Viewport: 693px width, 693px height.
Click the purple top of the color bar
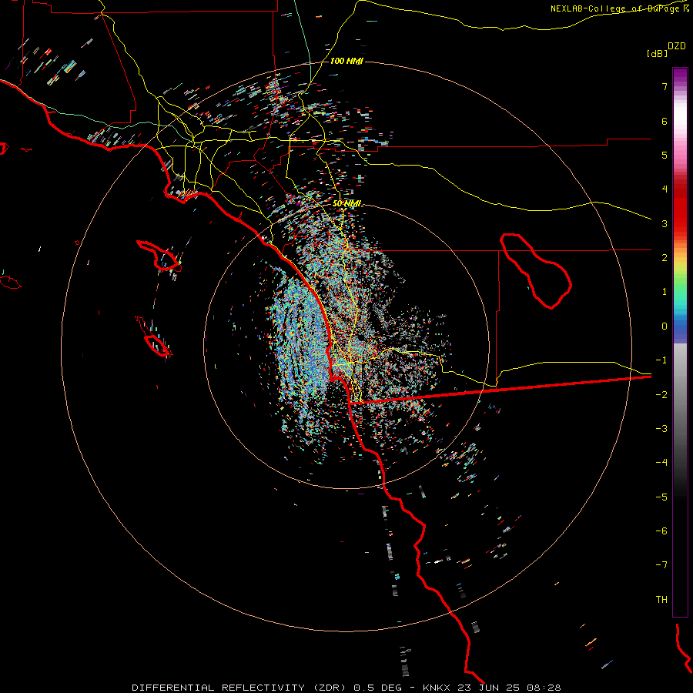(x=680, y=75)
